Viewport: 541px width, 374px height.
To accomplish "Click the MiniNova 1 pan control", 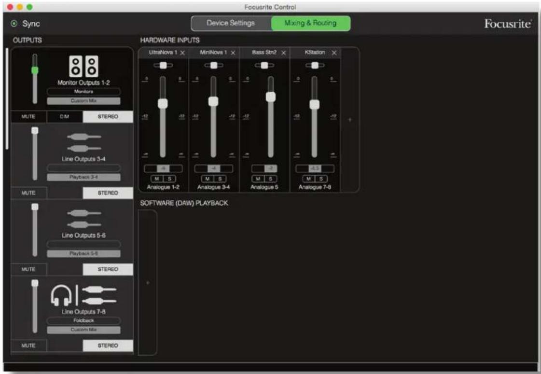I will 214,65.
